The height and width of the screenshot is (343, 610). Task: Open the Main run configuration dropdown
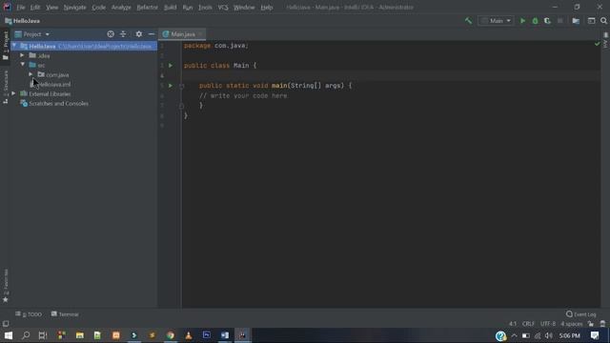point(496,21)
